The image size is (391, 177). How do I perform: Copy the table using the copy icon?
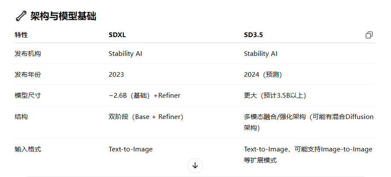click(369, 35)
